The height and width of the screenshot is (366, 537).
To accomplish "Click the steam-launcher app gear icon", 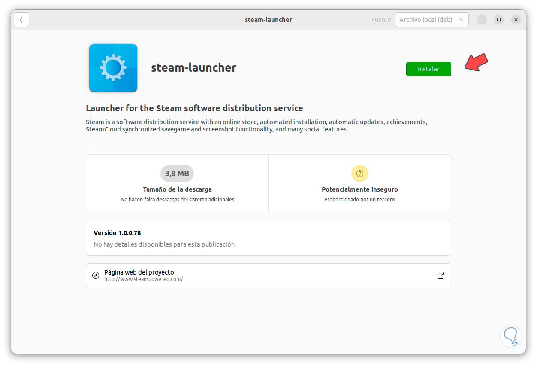I will [113, 68].
